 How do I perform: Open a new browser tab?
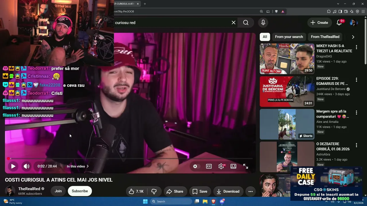tap(145, 4)
